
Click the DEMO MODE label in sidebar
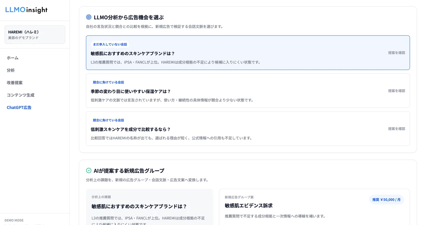[14, 220]
